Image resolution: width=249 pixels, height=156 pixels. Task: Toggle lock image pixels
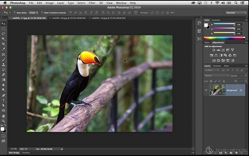click(215, 81)
